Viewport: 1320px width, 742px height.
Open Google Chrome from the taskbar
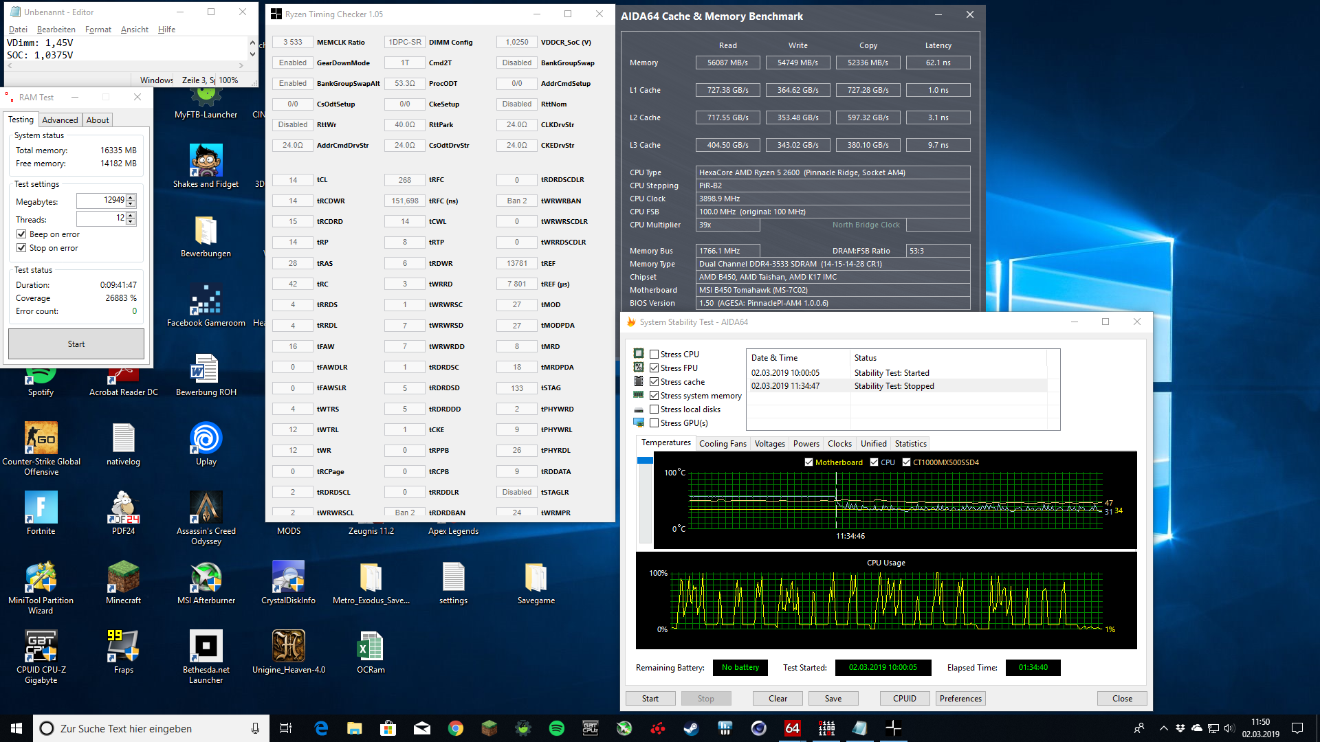pos(455,728)
